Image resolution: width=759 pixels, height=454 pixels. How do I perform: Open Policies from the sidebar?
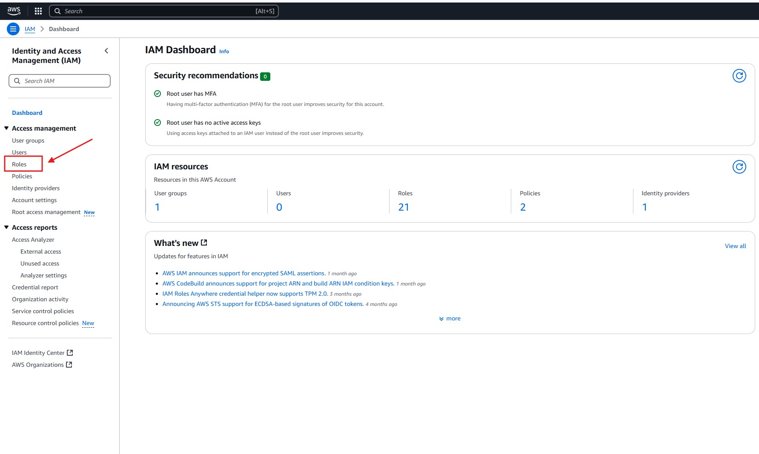(22, 176)
